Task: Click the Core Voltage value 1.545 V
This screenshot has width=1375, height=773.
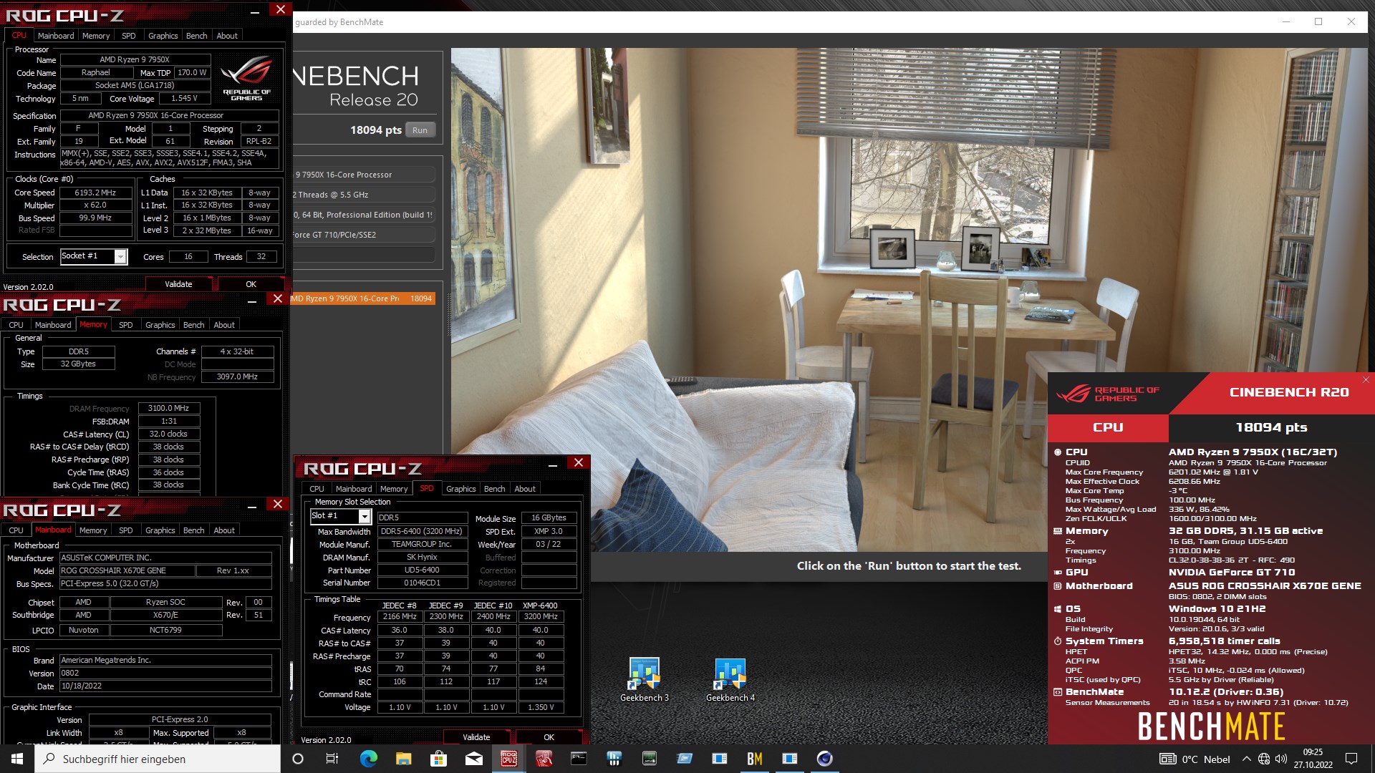Action: click(184, 98)
